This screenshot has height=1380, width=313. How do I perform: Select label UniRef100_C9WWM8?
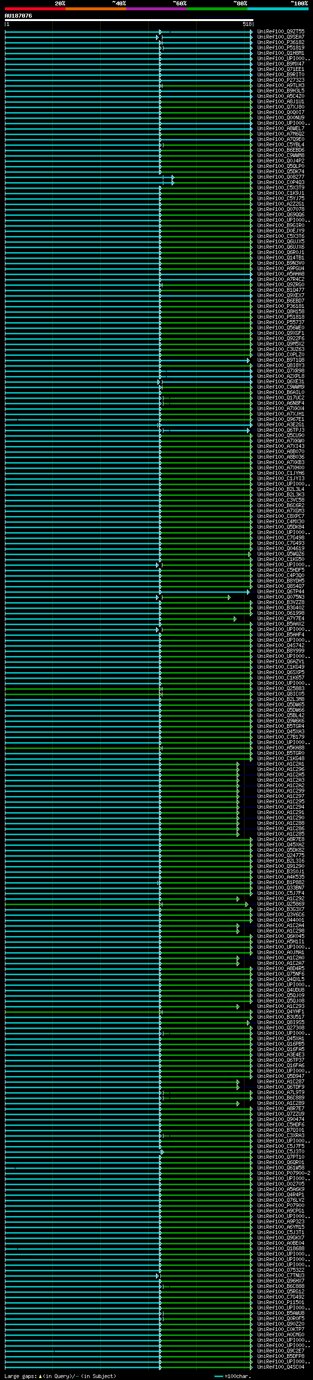(x=281, y=155)
